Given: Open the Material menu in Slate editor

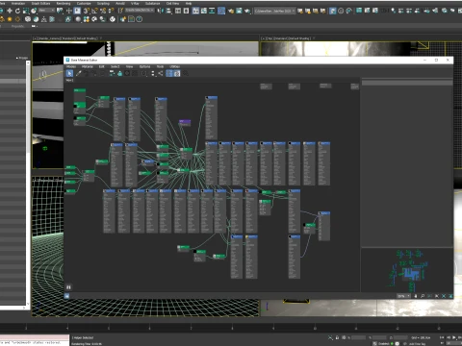Looking at the screenshot, I should [x=88, y=66].
